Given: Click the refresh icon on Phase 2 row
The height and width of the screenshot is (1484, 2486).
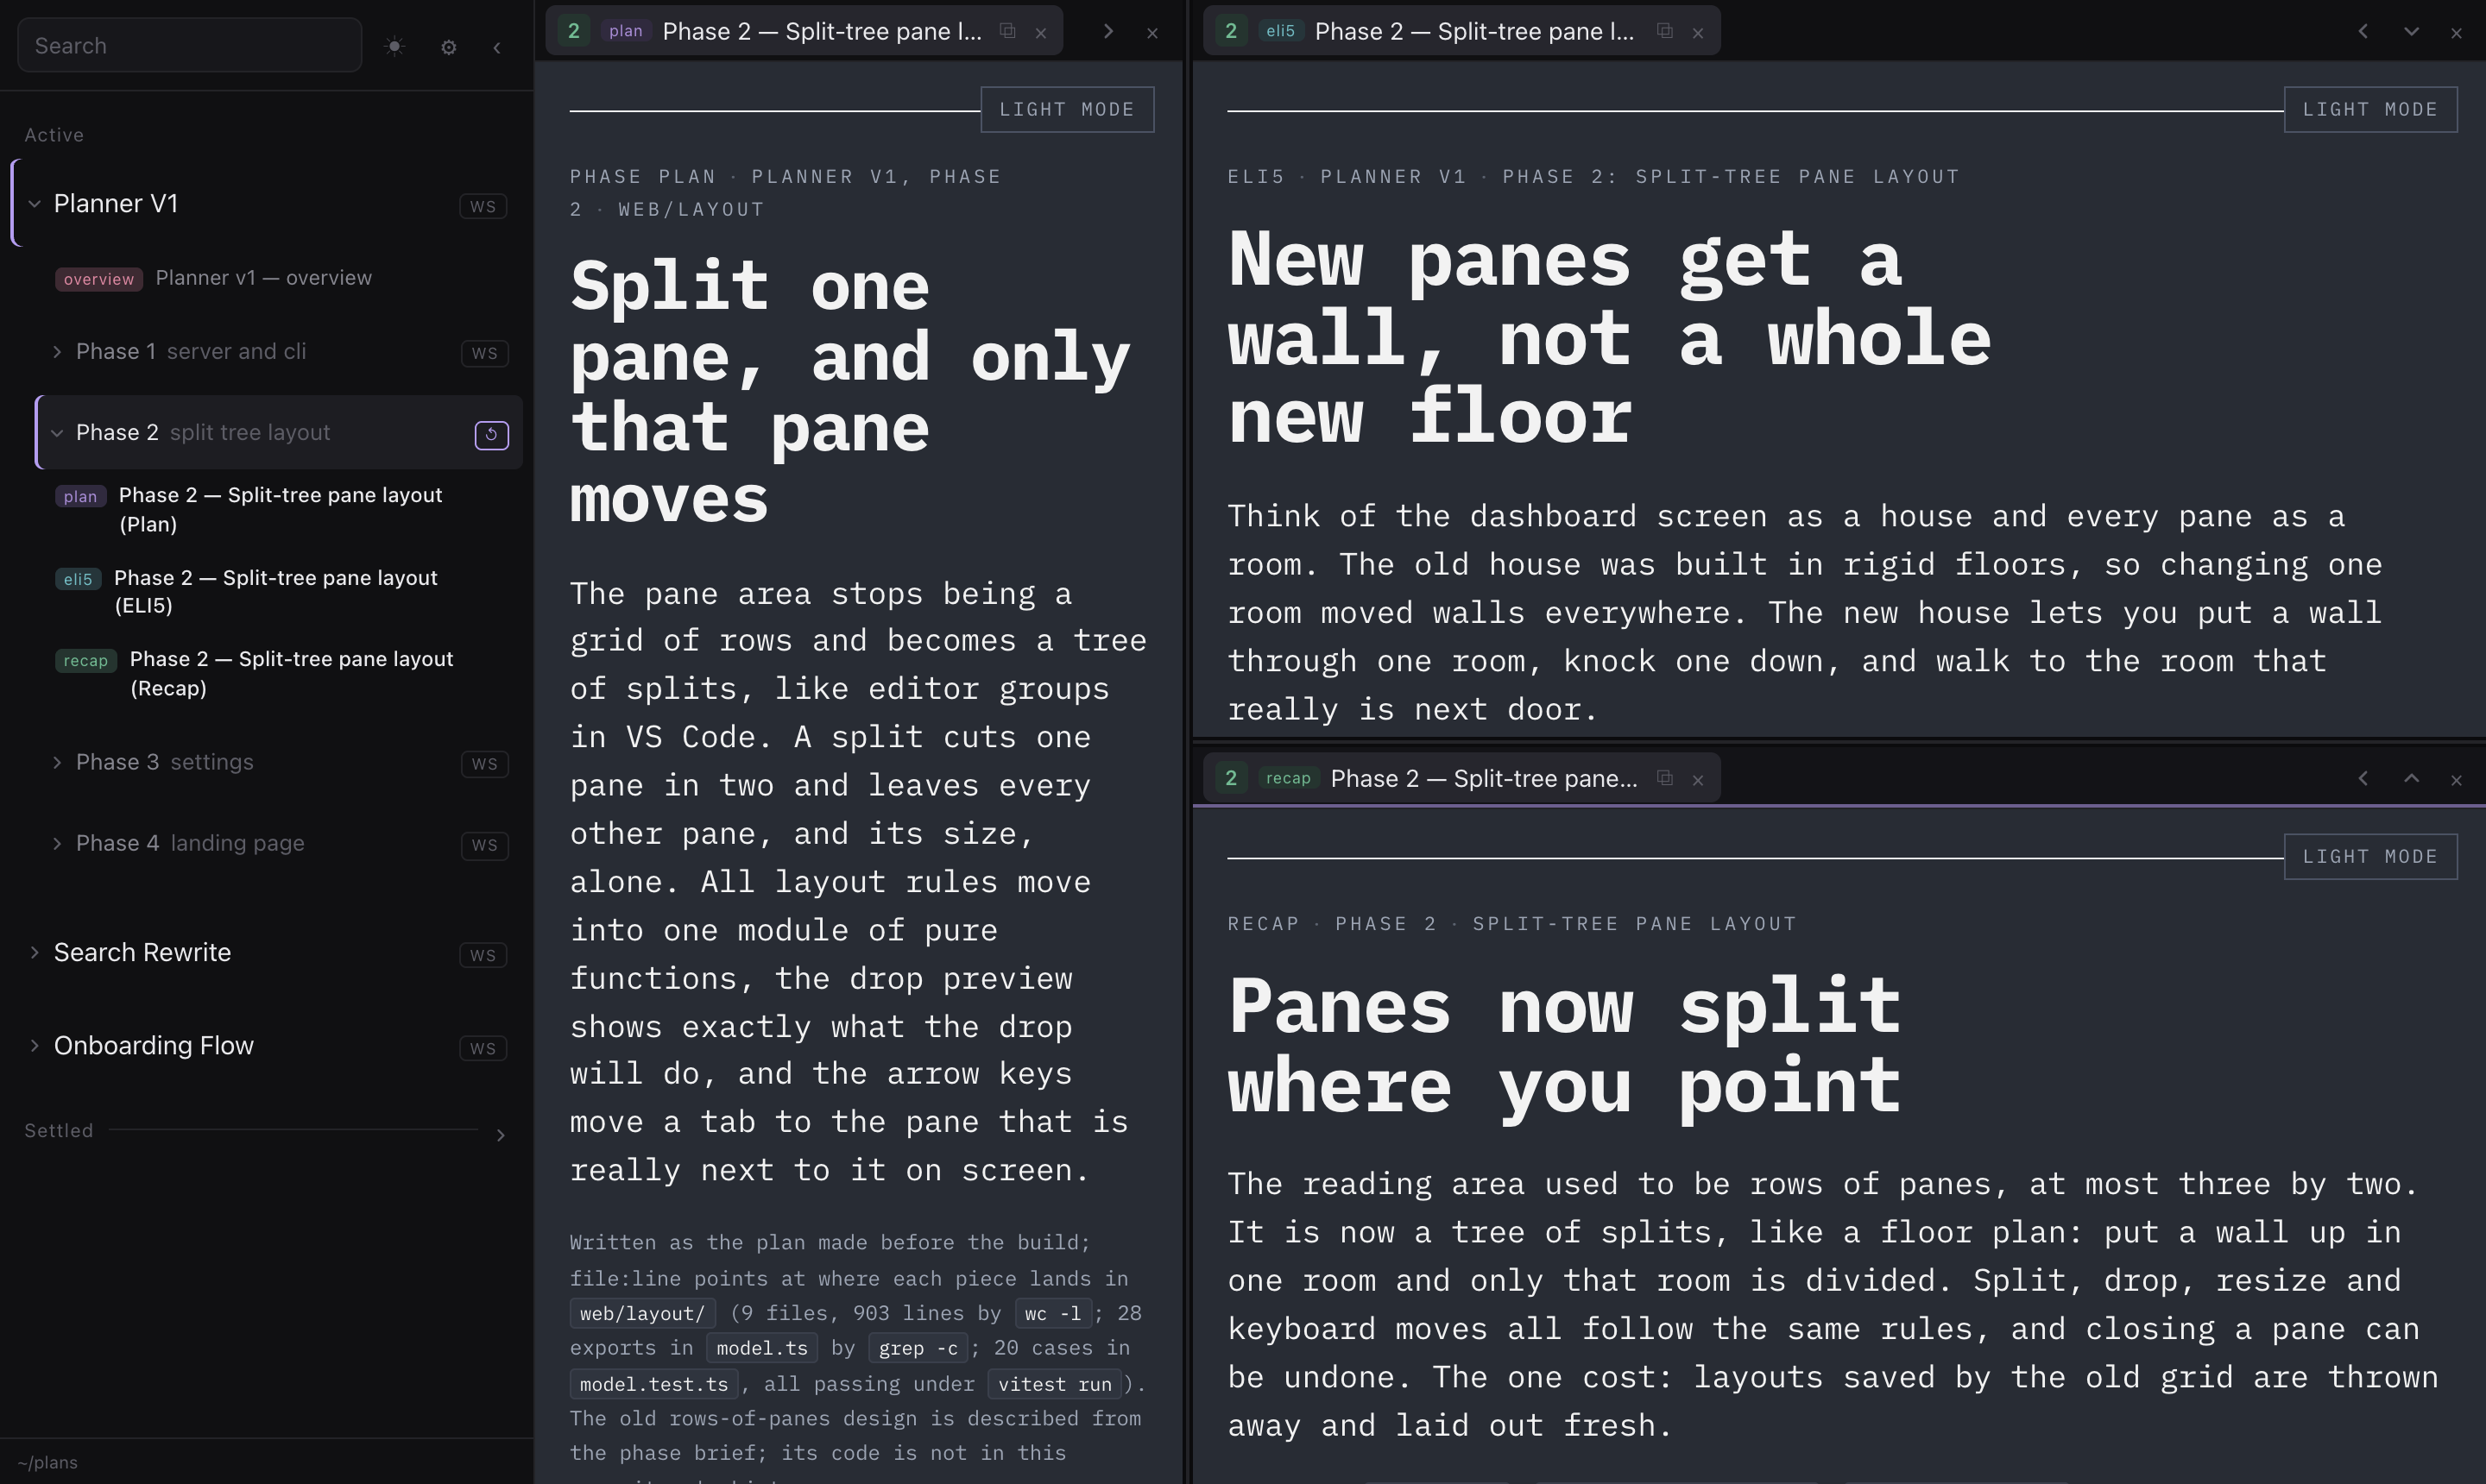Looking at the screenshot, I should pos(491,435).
